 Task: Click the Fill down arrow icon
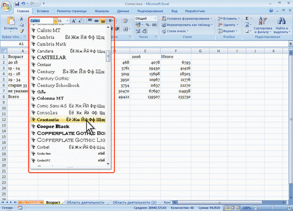pyautogui.click(x=247, y=25)
